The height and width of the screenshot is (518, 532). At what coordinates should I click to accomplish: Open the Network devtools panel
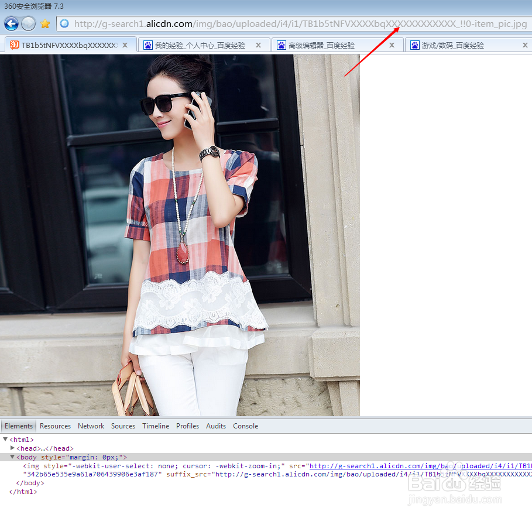[x=91, y=426]
